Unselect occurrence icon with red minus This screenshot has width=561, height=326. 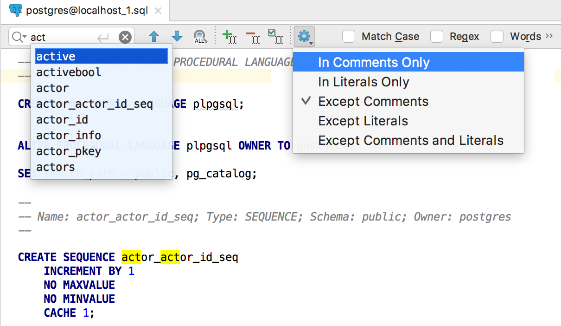253,37
